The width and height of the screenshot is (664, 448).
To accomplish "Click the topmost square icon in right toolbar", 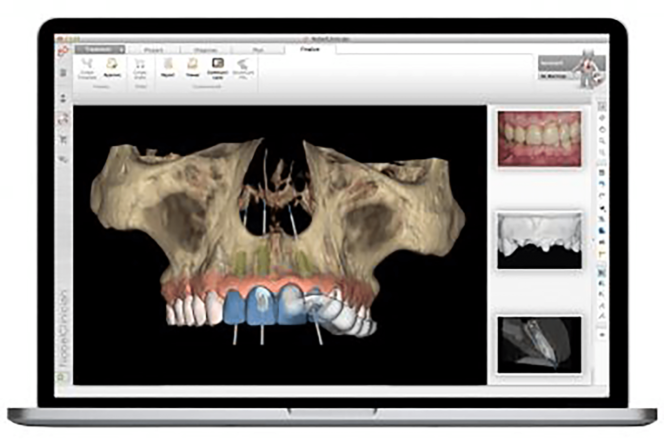I will point(602,107).
